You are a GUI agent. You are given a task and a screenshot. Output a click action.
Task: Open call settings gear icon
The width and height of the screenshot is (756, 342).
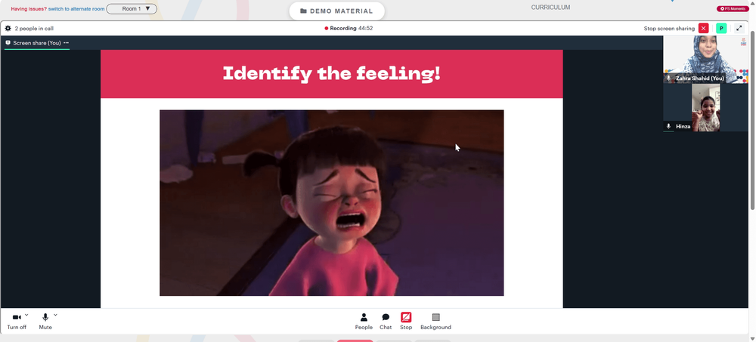[8, 29]
